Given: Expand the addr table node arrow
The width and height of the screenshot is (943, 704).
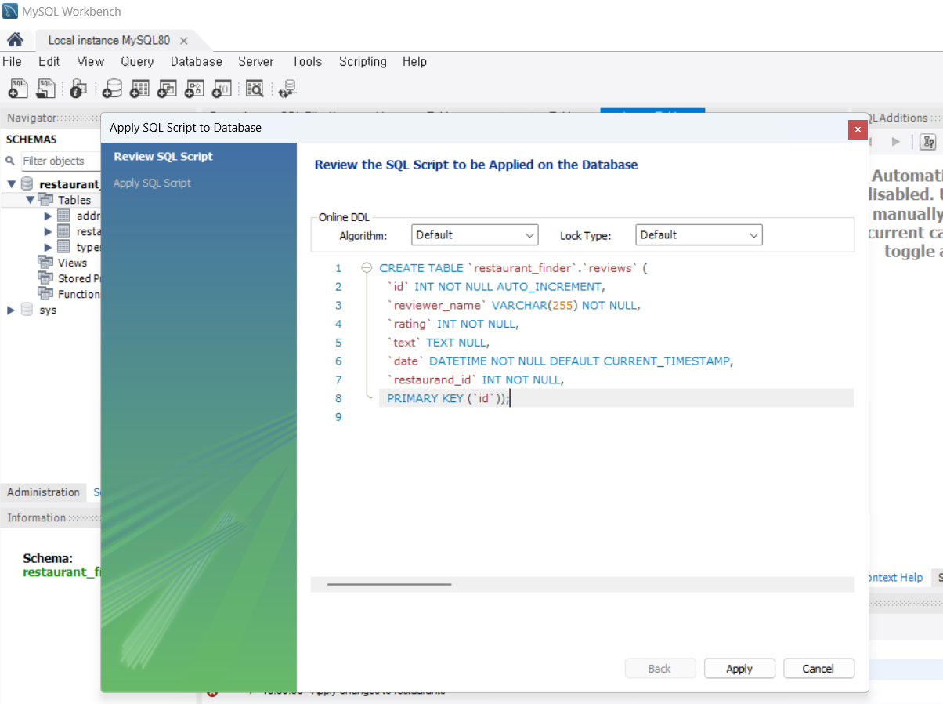Looking at the screenshot, I should (x=49, y=216).
